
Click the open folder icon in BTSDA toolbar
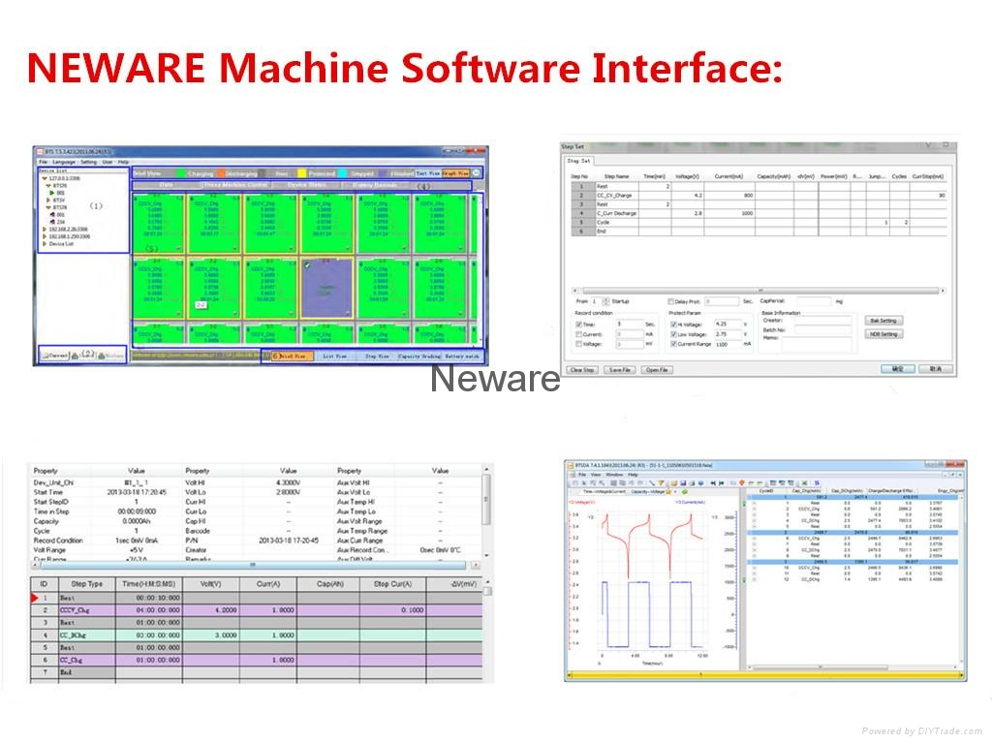tap(675, 482)
